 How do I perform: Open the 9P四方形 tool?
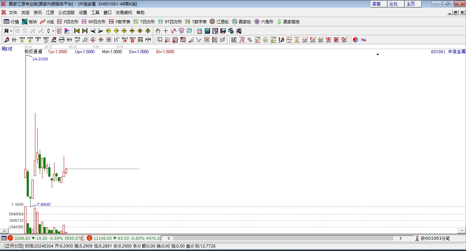pos(94,22)
